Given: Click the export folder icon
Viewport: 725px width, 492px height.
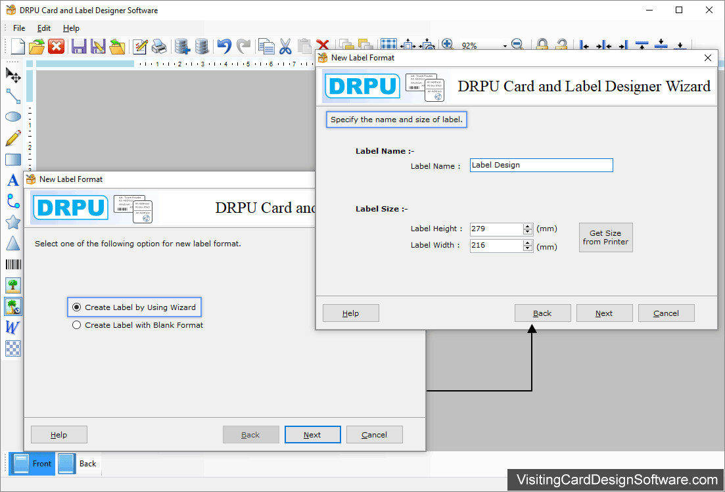Looking at the screenshot, I should pos(117,46).
